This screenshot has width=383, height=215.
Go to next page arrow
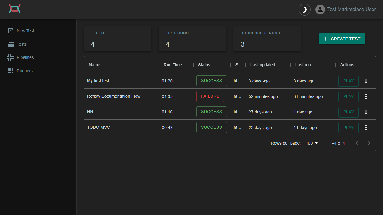point(369,143)
